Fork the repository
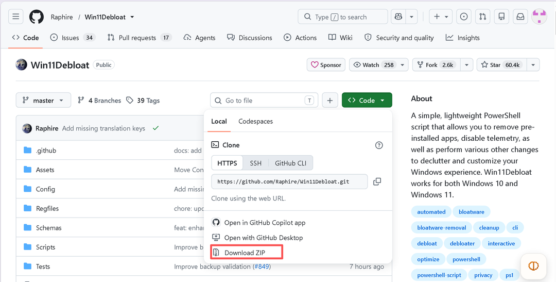 [x=436, y=64]
